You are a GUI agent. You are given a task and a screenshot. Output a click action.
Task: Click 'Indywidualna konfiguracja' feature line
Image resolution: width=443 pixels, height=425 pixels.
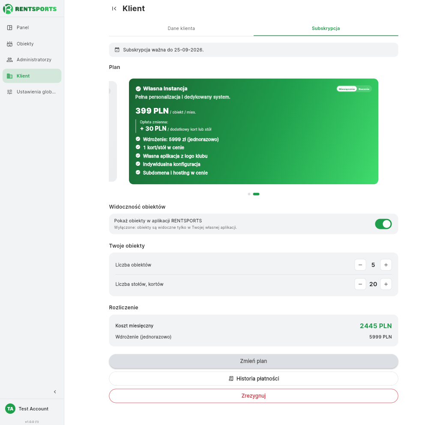[171, 164]
